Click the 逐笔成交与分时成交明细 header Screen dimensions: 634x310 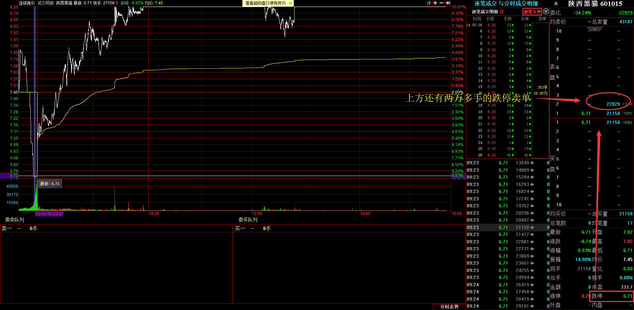[506, 3]
